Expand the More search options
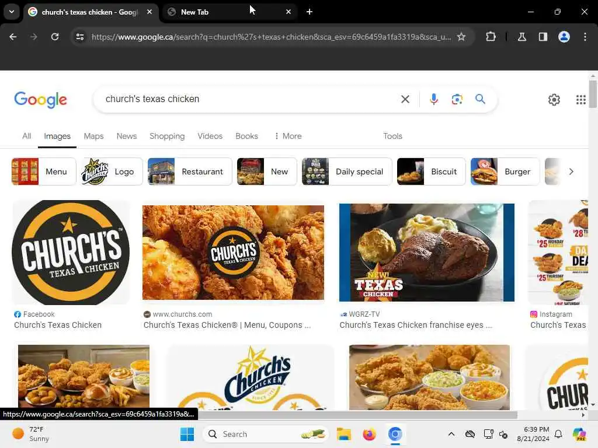The image size is (598, 448). (288, 136)
